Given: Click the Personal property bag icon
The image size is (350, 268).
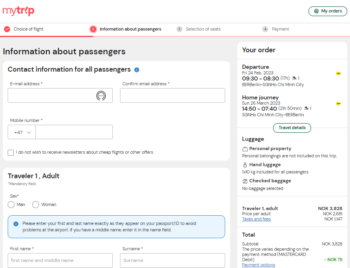Looking at the screenshot, I should [x=245, y=149].
